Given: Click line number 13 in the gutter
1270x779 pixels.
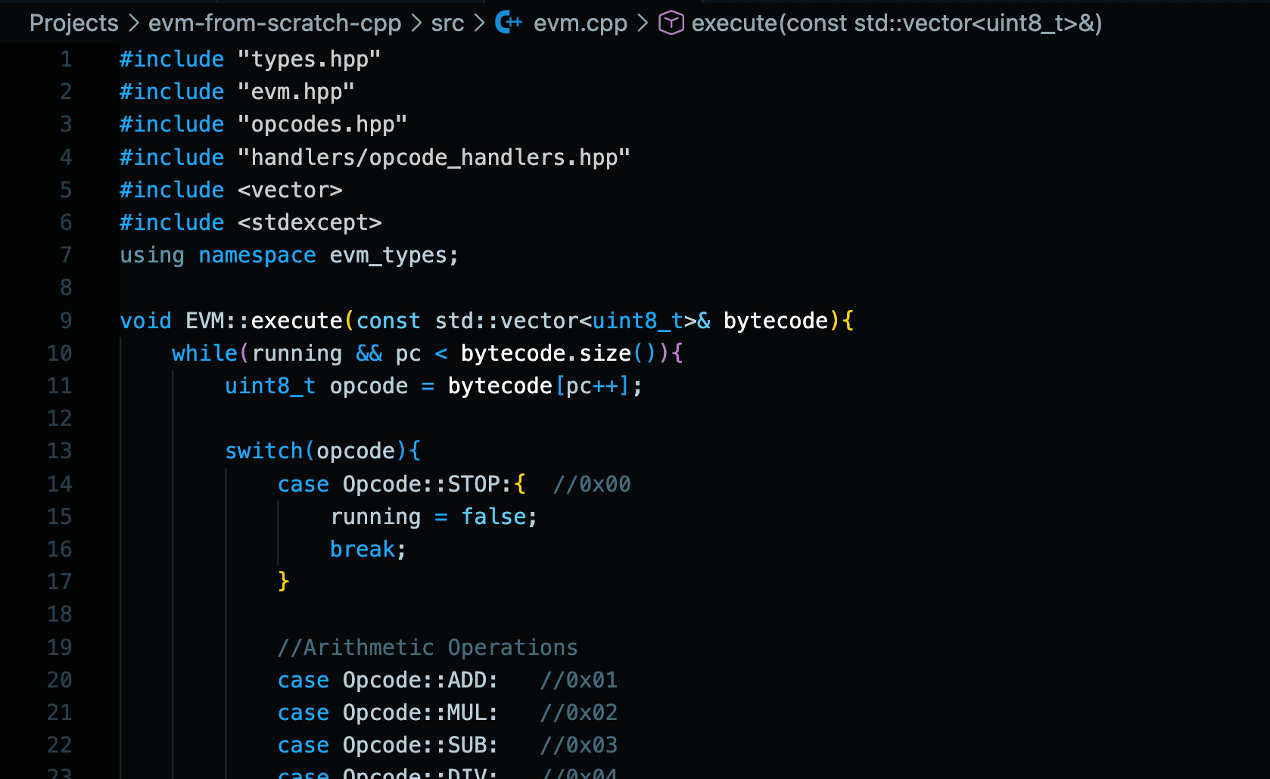Looking at the screenshot, I should tap(60, 451).
